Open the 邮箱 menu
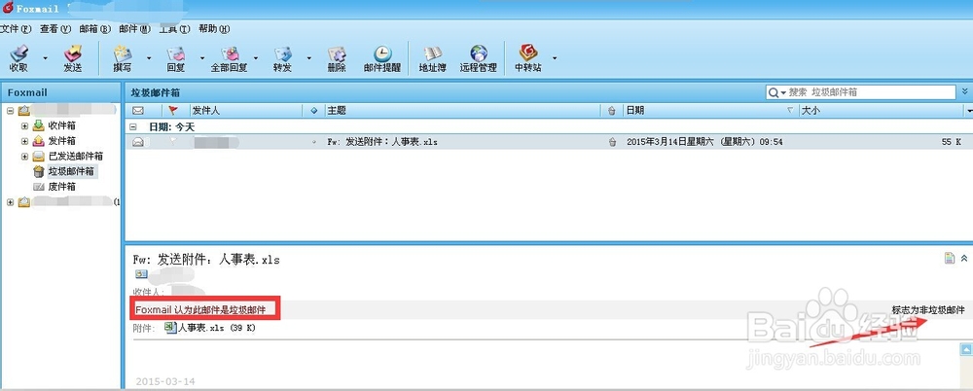Screen dimensions: 973x391 (95, 28)
